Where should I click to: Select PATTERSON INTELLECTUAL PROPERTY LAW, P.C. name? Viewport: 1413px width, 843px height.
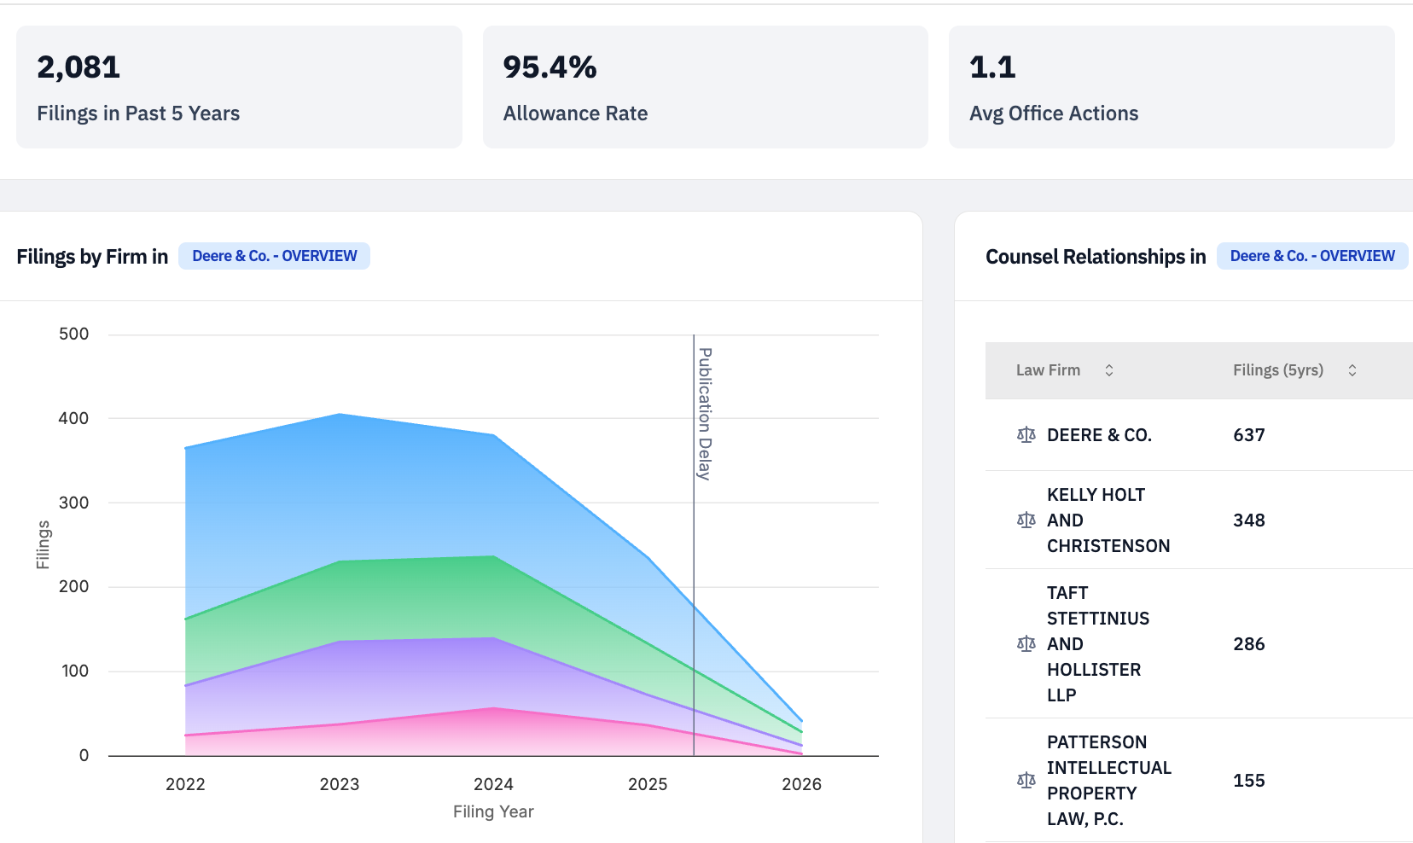click(x=1109, y=781)
